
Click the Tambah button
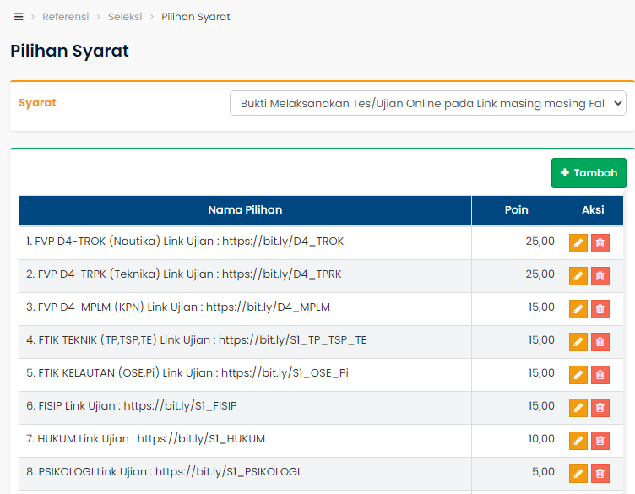[589, 173]
